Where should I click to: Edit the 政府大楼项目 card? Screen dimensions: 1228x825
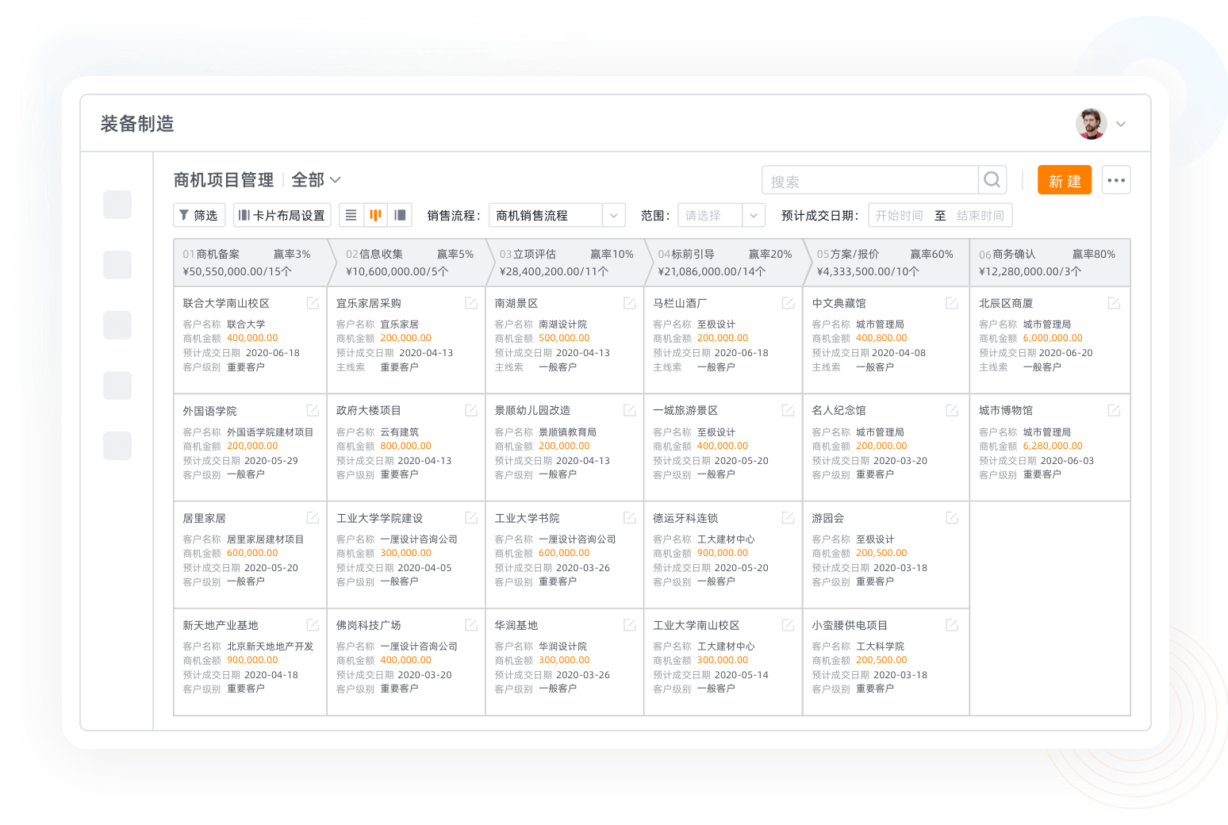[471, 410]
